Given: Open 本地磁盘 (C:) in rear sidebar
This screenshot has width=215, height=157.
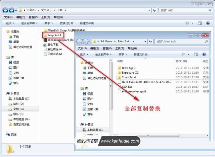Looking at the screenshot, I should [x=19, y=98].
